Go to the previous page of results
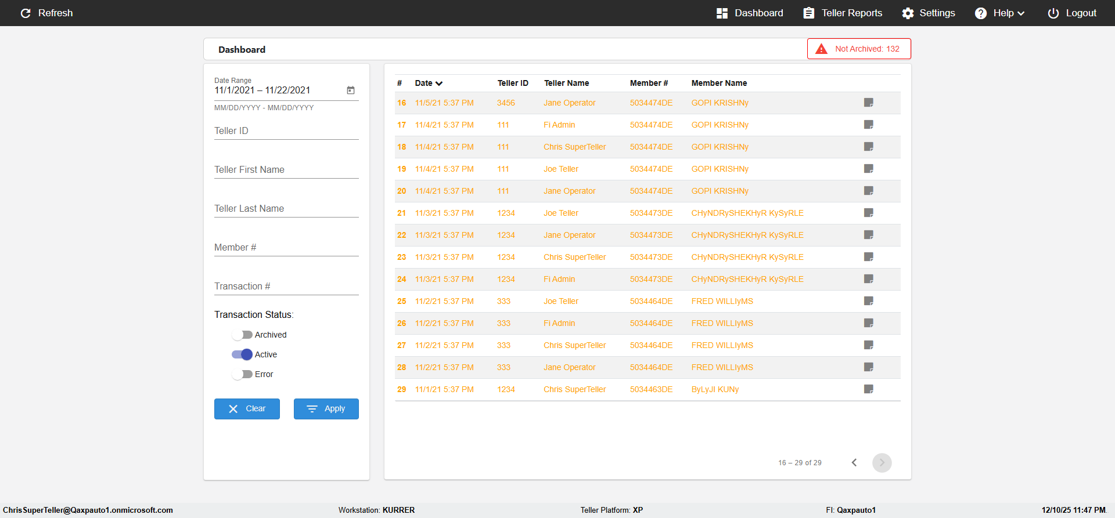The width and height of the screenshot is (1115, 518). click(854, 462)
